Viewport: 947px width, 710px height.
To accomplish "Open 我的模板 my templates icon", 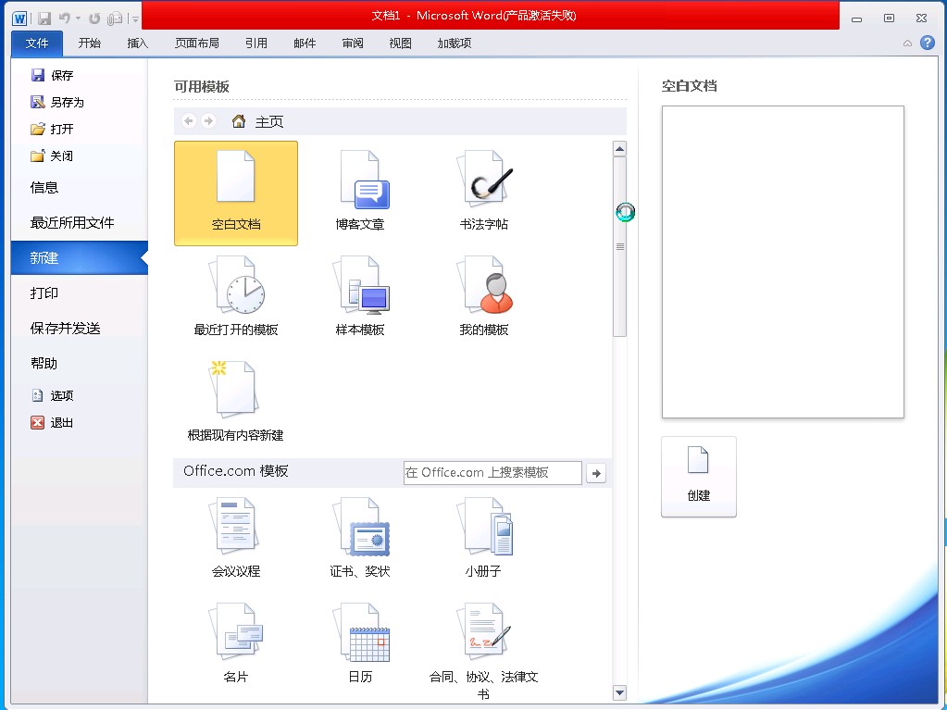I will click(484, 296).
